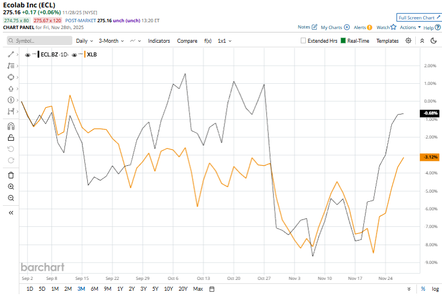Select the 5Y time range

point(155,289)
